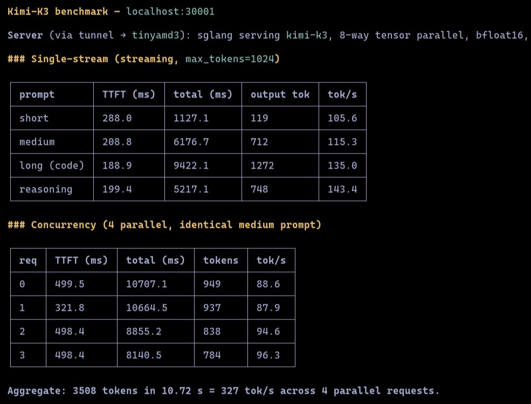Click the 'long (code)' row label
The width and height of the screenshot is (531, 404).
[x=51, y=165]
